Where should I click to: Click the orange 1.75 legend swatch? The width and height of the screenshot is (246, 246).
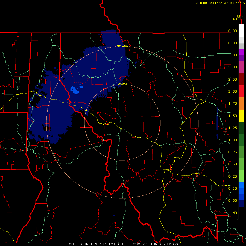[241, 103]
